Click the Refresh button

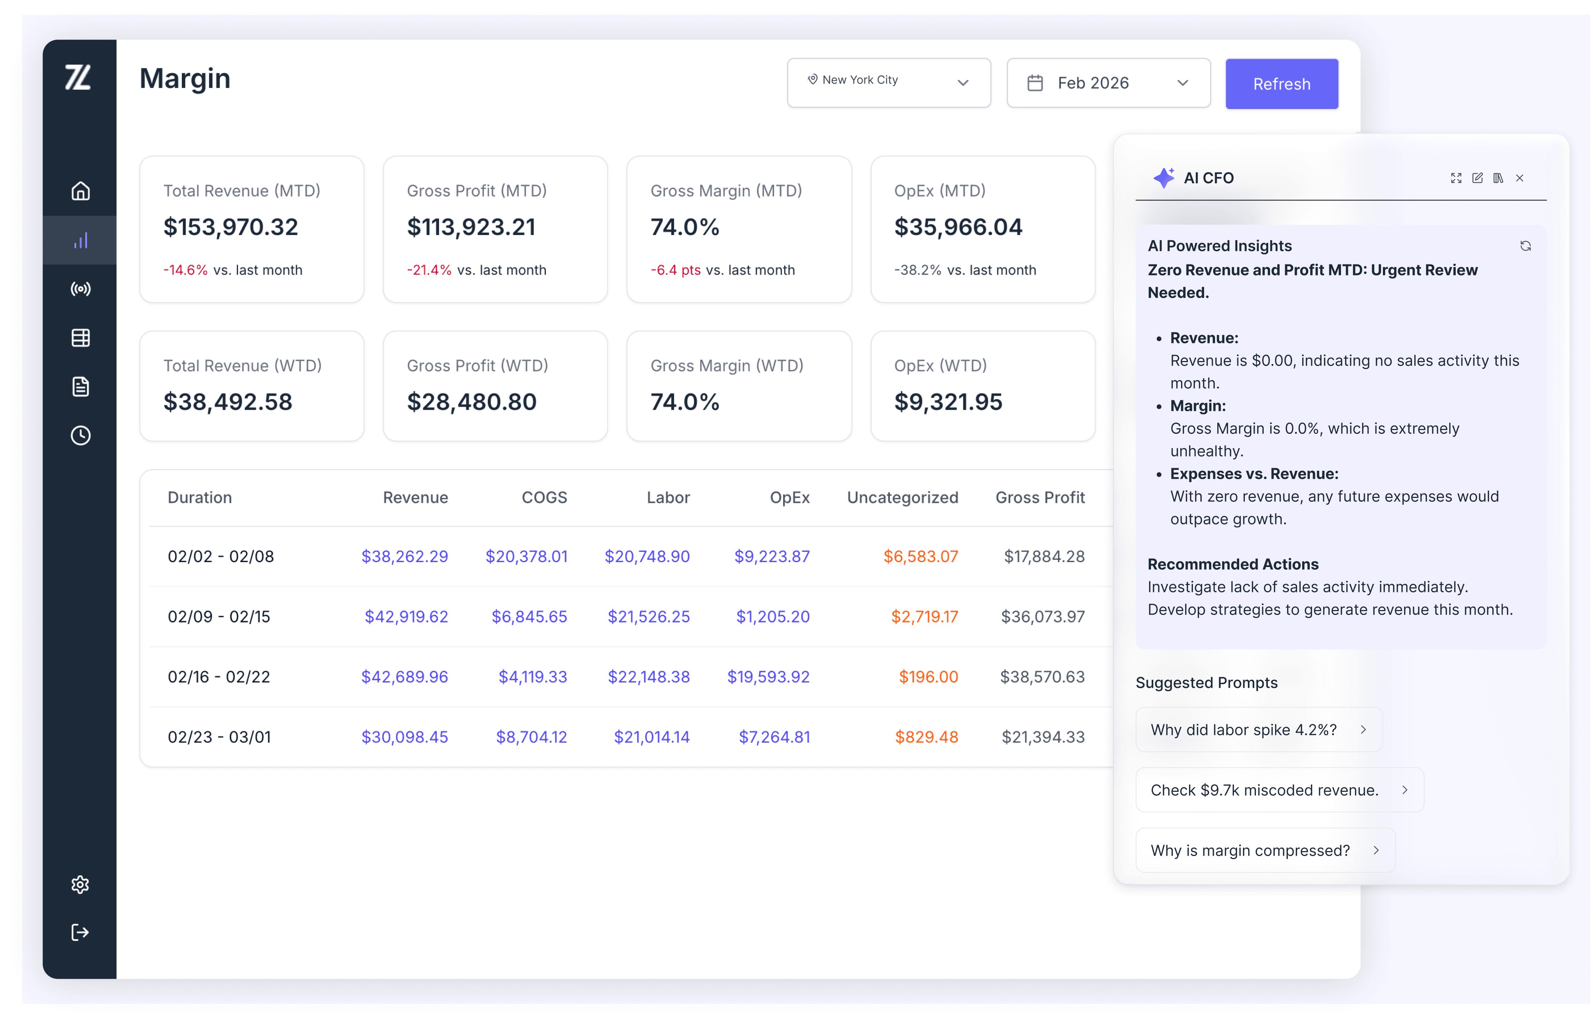point(1281,84)
